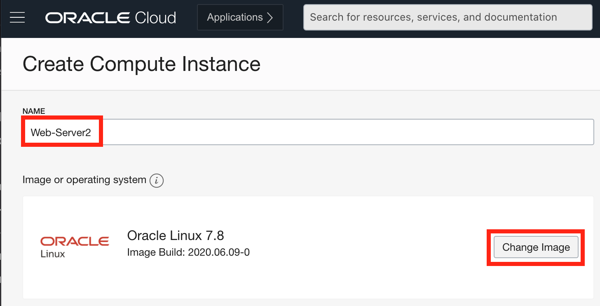Image resolution: width=600 pixels, height=306 pixels.
Task: Click the Create Compute Instance heading
Action: point(141,64)
